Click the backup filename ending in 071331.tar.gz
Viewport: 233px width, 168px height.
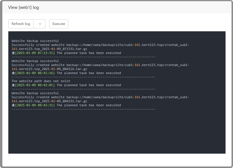[x=49, y=49]
